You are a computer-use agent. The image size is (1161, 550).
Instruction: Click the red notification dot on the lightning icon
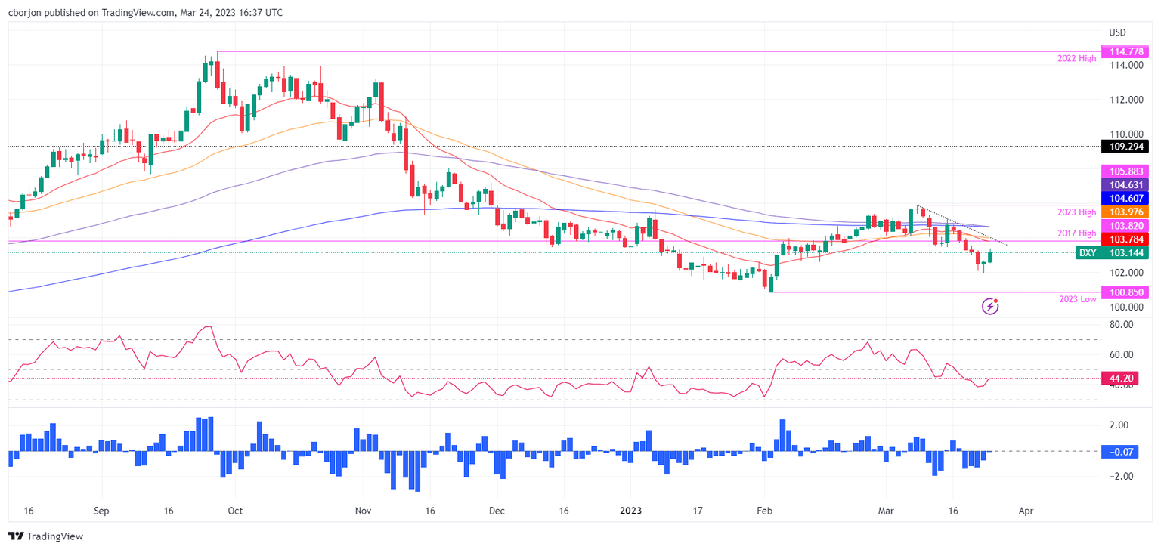point(996,300)
